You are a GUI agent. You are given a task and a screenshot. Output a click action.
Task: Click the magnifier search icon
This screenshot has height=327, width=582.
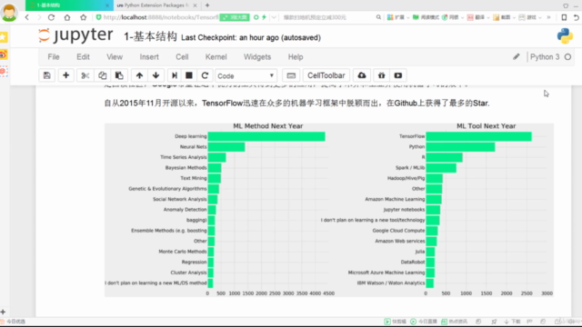378,17
